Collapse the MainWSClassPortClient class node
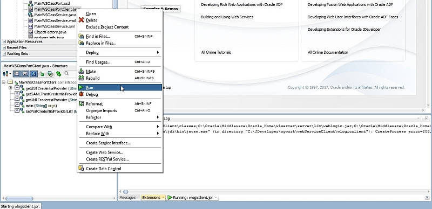The image size is (432, 209). point(4,82)
